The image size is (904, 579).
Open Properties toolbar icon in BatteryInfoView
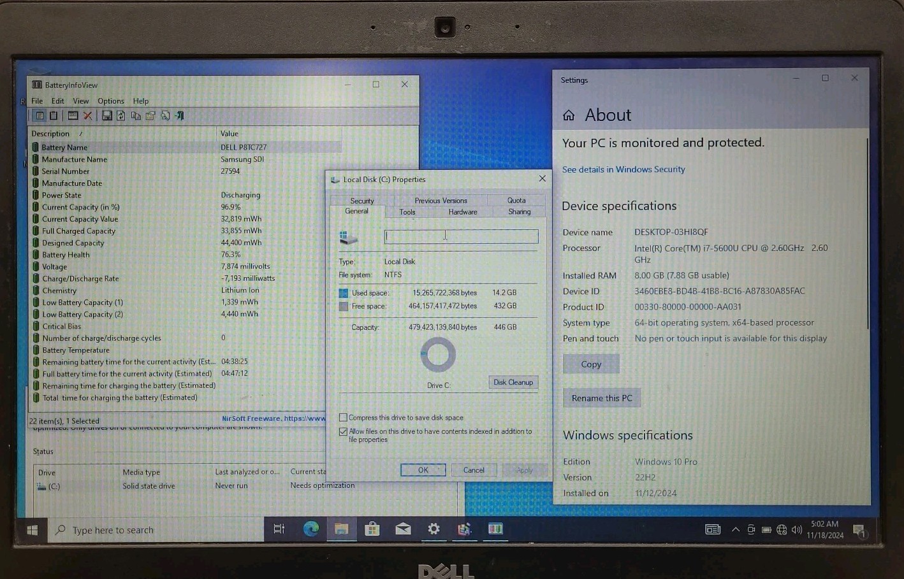pyautogui.click(x=150, y=116)
